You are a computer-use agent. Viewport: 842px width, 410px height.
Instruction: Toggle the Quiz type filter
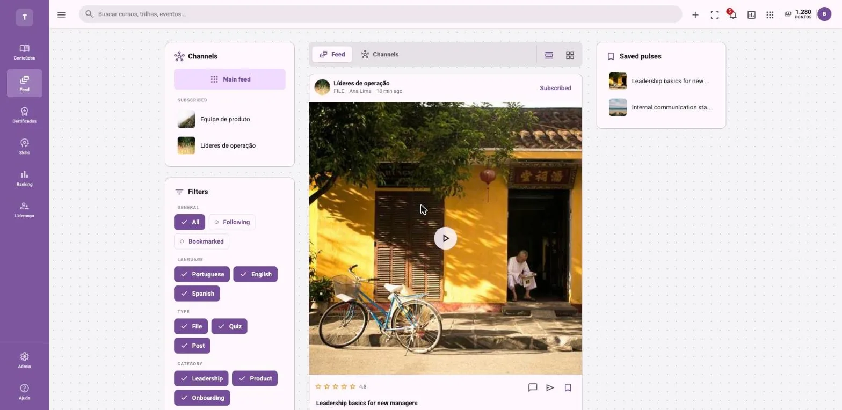point(229,326)
